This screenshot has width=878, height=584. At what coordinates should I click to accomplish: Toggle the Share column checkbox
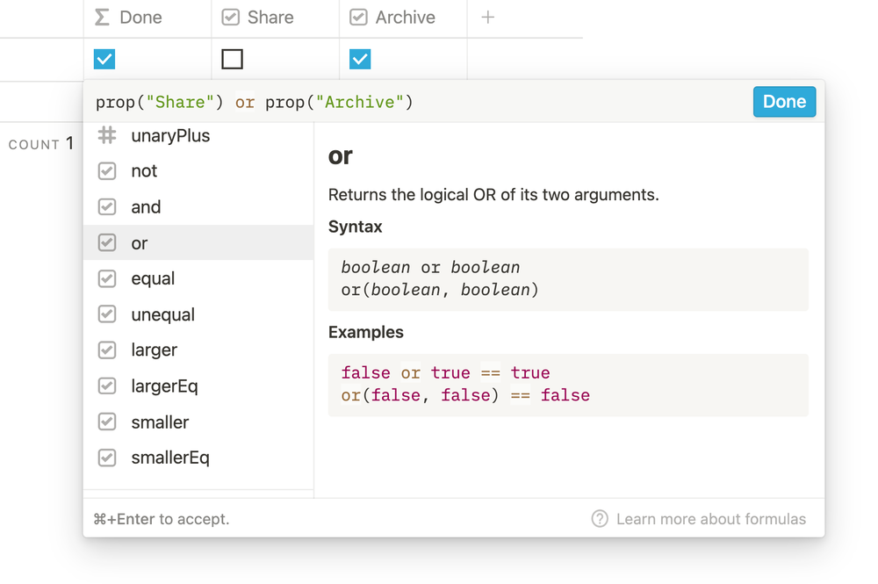pyautogui.click(x=232, y=59)
